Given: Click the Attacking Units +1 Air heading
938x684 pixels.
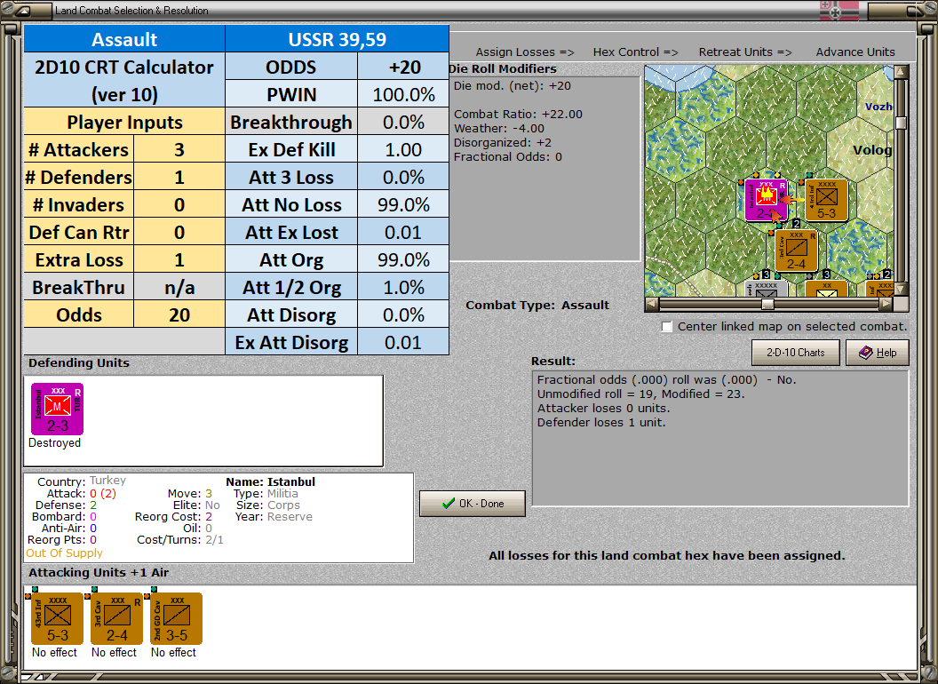Looking at the screenshot, I should (x=99, y=573).
